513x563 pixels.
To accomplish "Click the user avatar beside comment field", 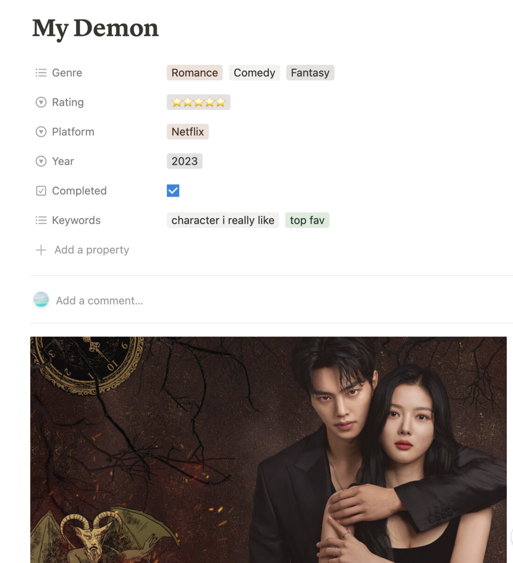I will coord(41,299).
